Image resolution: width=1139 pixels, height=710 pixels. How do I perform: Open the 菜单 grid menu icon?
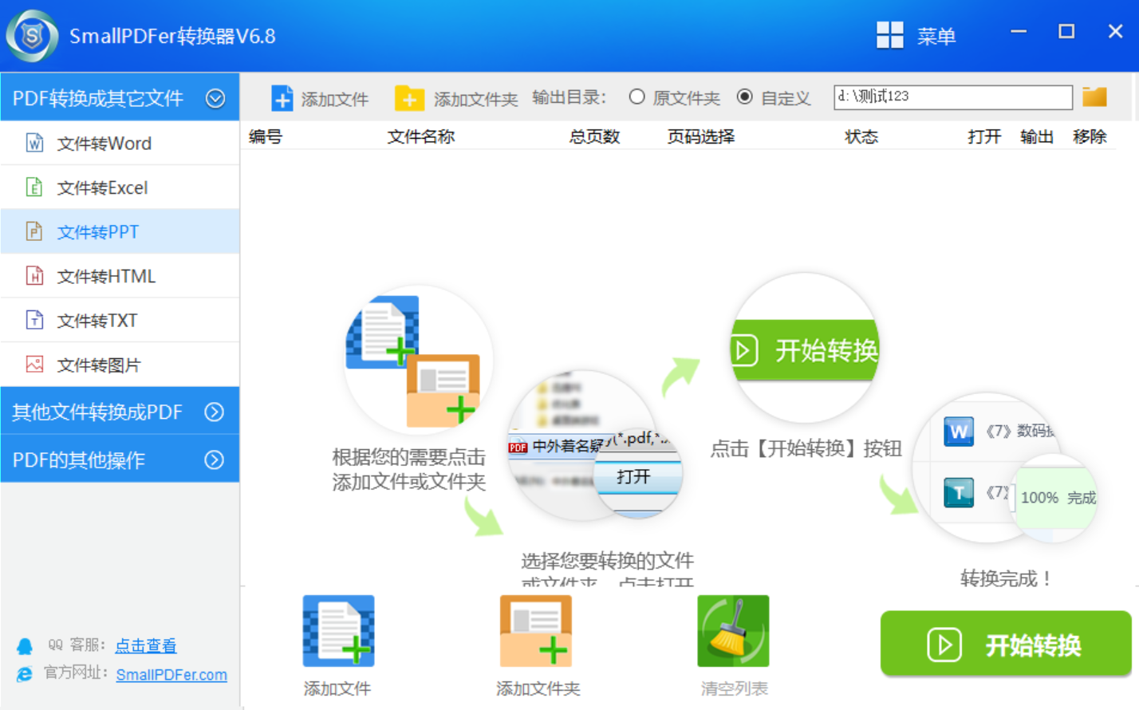click(889, 35)
